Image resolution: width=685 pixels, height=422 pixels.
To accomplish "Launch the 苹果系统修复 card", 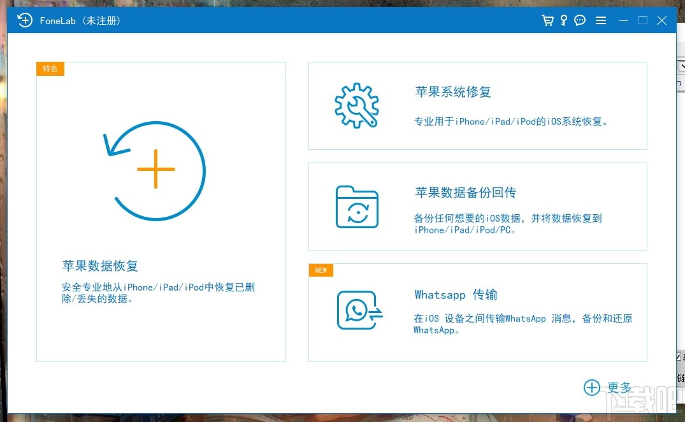I will [x=477, y=105].
